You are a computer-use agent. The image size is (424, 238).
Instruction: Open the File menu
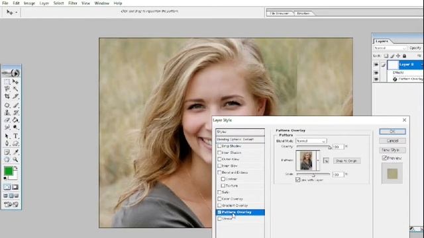click(5, 3)
